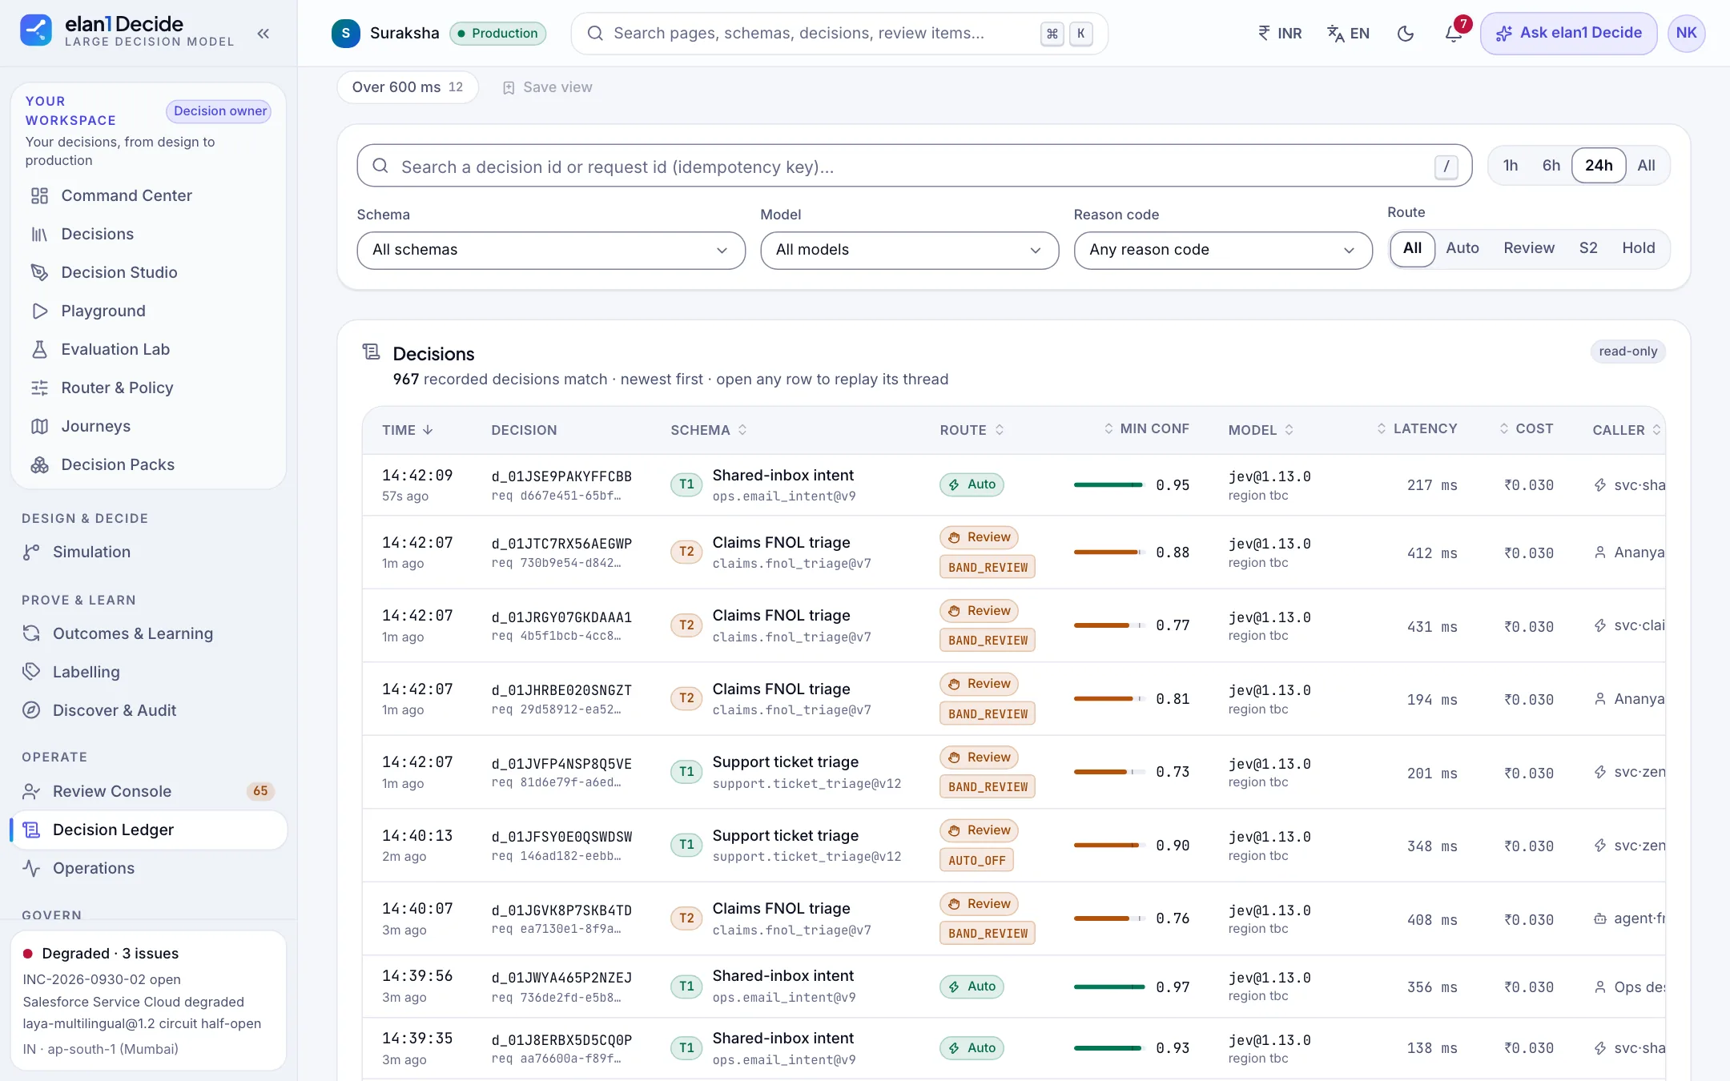The image size is (1730, 1081).
Task: Select Decision Ledger in sidebar
Action: coord(149,830)
